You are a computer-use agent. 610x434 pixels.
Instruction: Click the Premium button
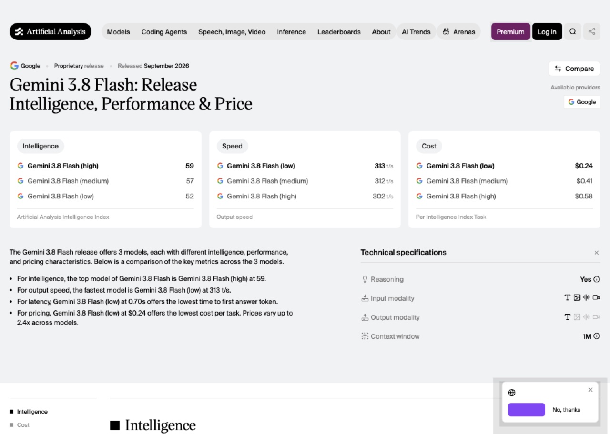(x=510, y=32)
